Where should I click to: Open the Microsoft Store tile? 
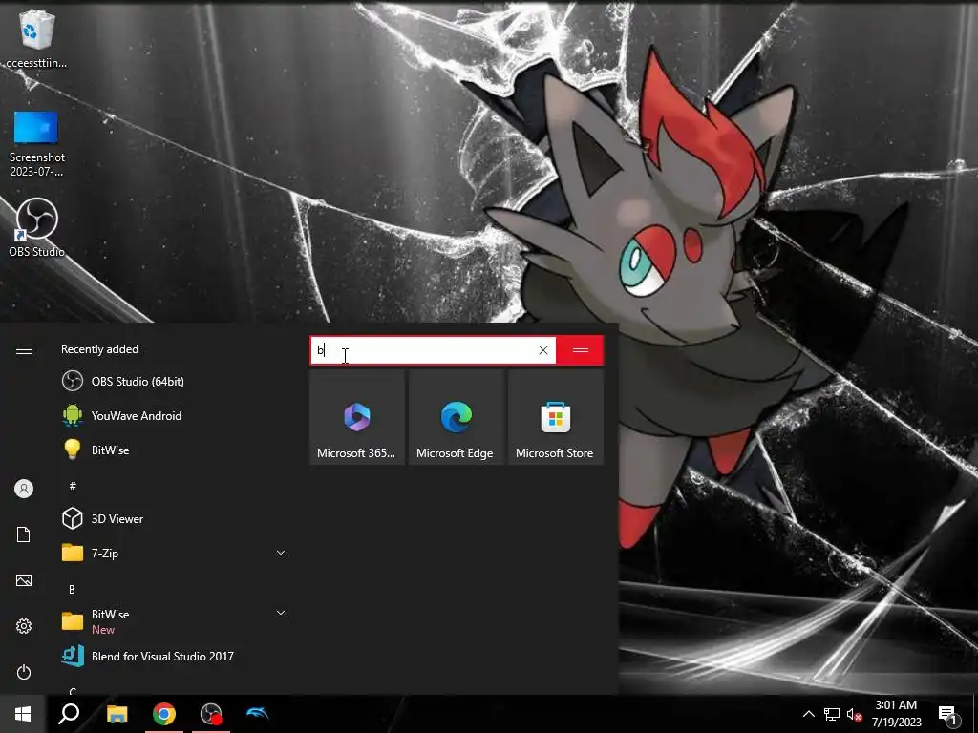tap(555, 416)
